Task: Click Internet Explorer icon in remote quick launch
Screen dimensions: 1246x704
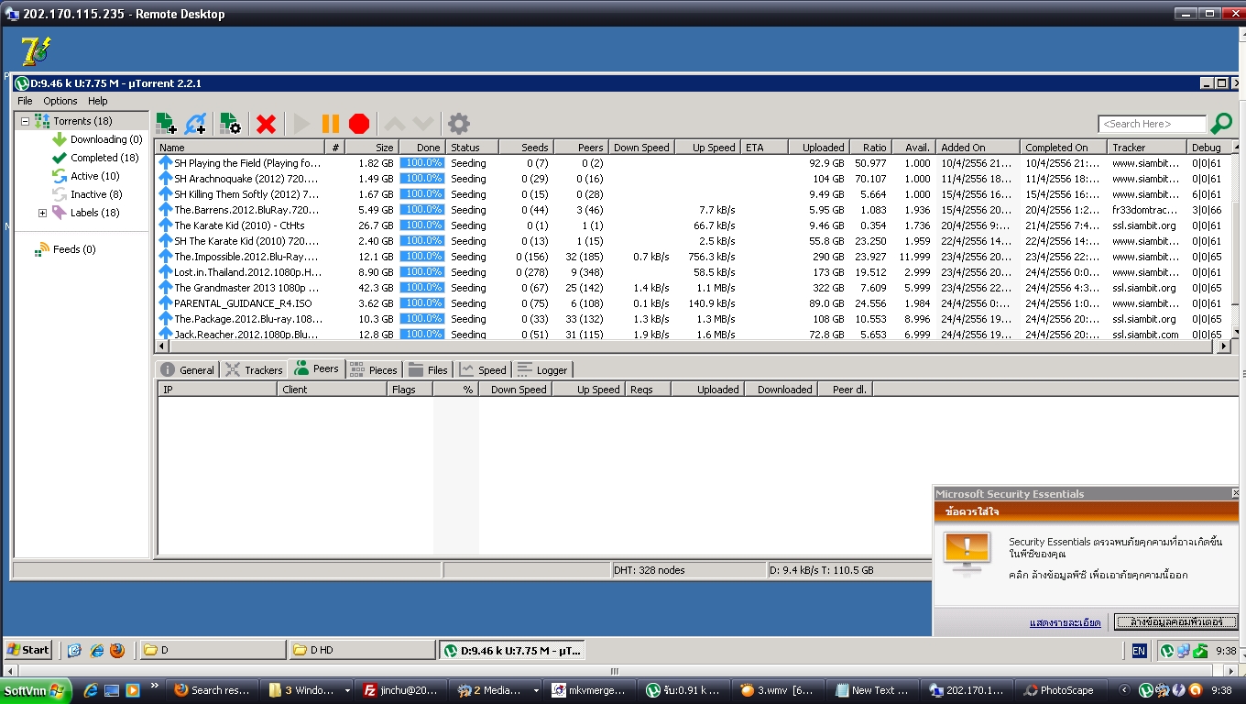Action: pos(96,650)
